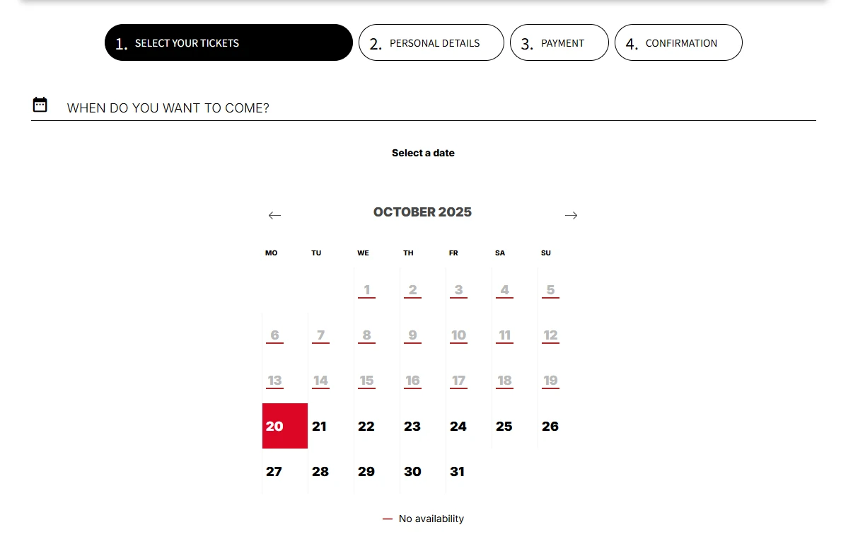Go to previous month with left arrow

pyautogui.click(x=275, y=215)
